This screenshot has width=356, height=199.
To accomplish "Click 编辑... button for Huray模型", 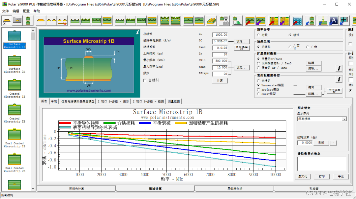I will (313, 94).
